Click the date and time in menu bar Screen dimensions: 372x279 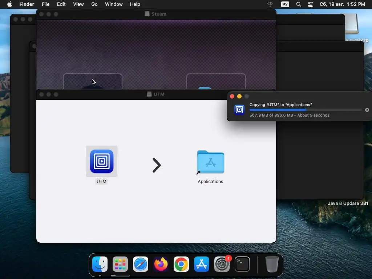point(342,4)
